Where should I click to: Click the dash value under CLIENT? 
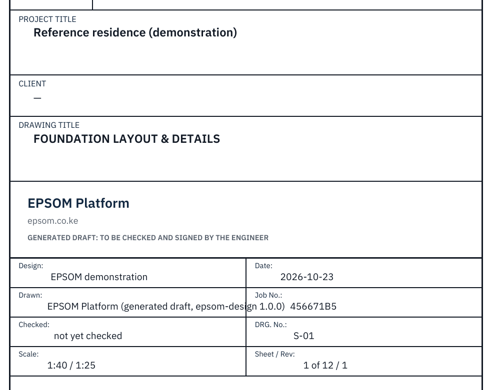pyautogui.click(x=37, y=98)
